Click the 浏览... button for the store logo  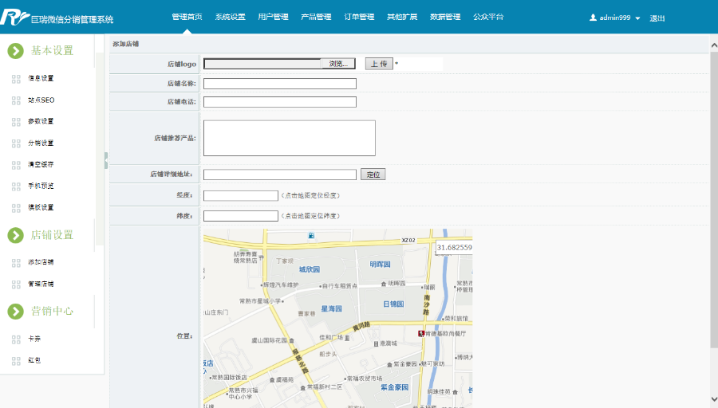(x=338, y=64)
